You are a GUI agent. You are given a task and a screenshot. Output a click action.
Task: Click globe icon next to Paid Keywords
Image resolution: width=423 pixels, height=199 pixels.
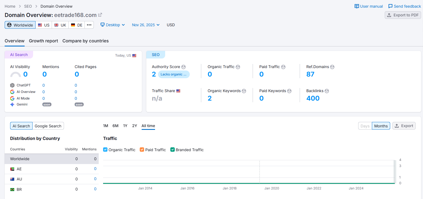click(289, 91)
